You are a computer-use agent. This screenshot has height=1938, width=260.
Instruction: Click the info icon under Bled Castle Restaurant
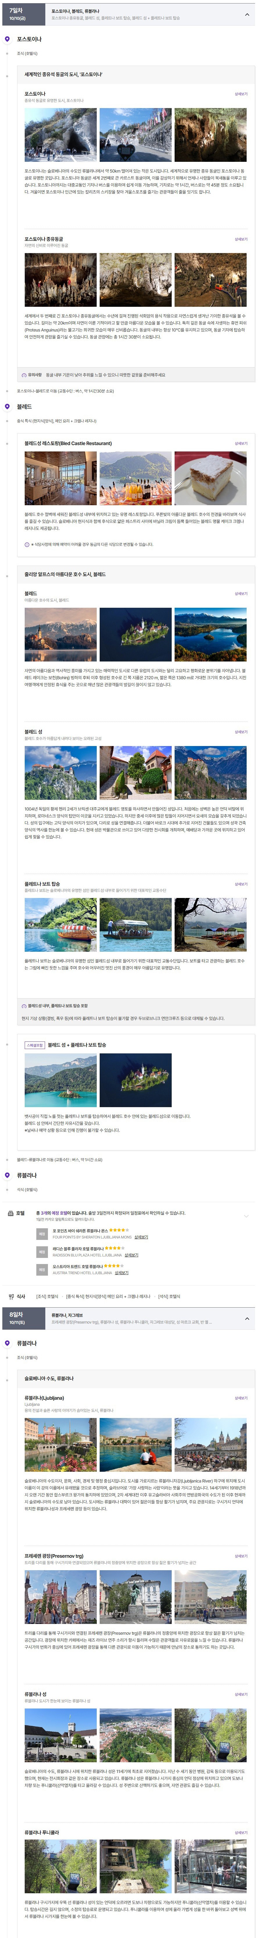[27, 545]
